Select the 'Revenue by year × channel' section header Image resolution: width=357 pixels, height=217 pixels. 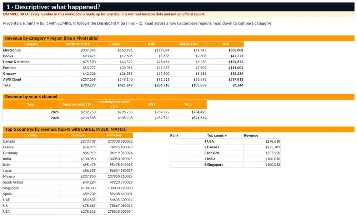(178, 97)
